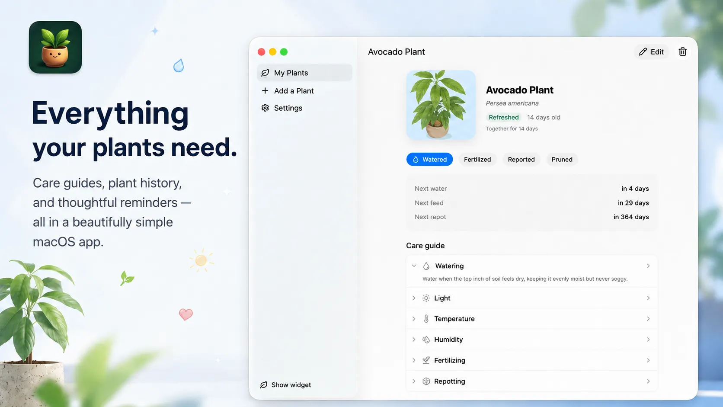Viewport: 723px width, 407px height.
Task: Click the seedling icon beside Fertilizing
Action: click(426, 360)
